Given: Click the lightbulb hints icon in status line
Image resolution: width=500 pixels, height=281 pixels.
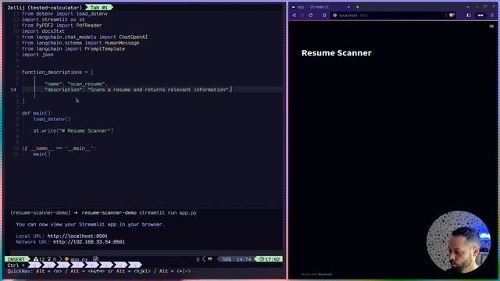Looking at the screenshot, I should pos(49,259).
